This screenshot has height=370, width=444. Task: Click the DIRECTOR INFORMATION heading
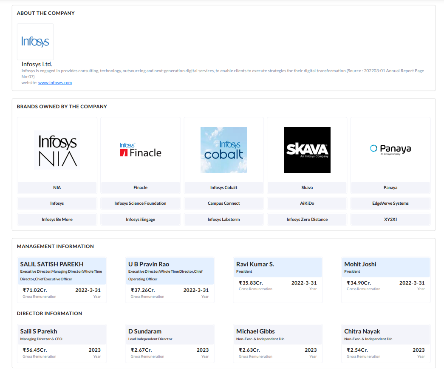49,314
